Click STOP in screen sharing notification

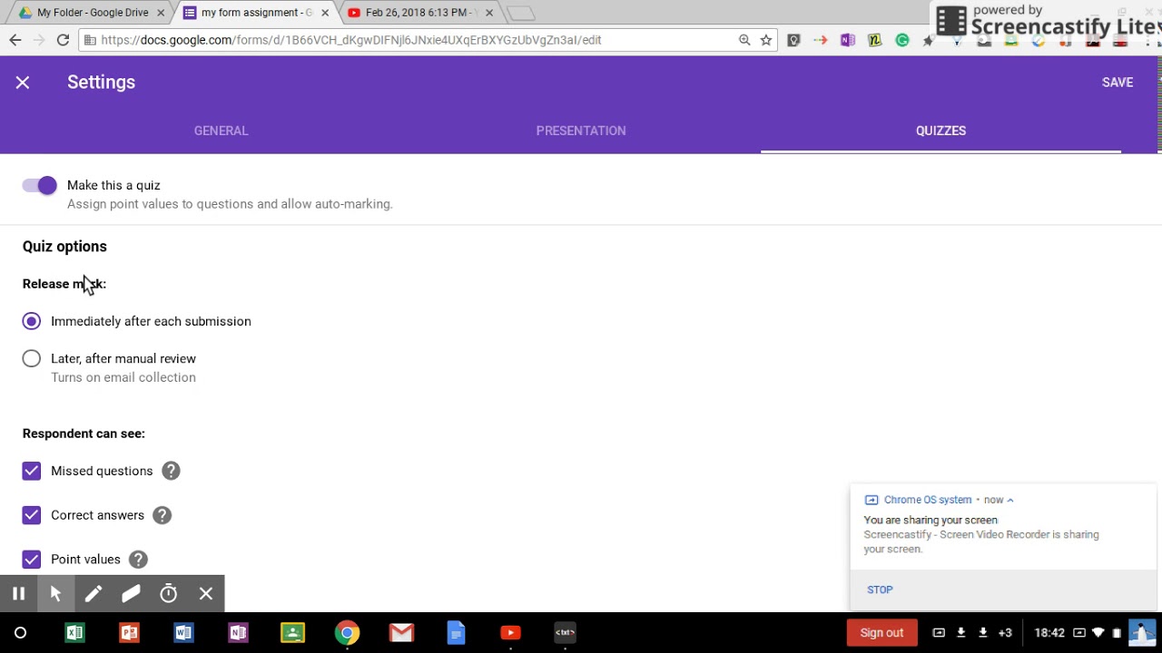pos(880,590)
